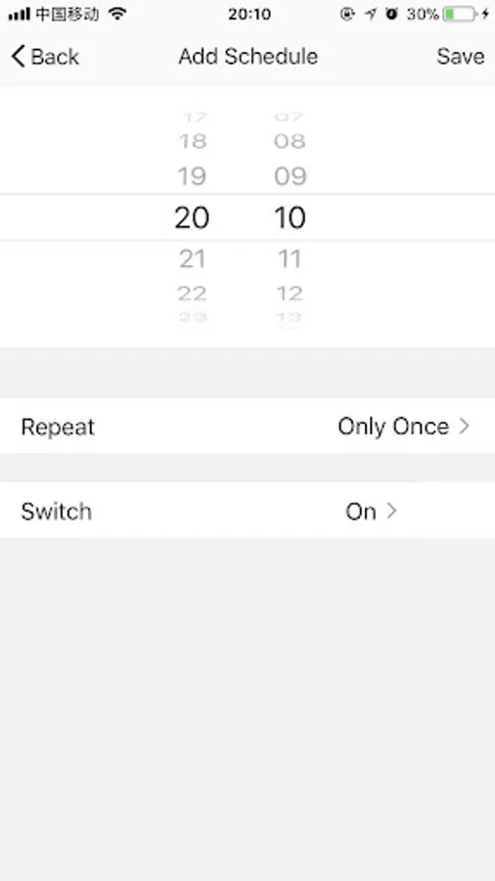Tap the Repeat row label

coord(58,427)
